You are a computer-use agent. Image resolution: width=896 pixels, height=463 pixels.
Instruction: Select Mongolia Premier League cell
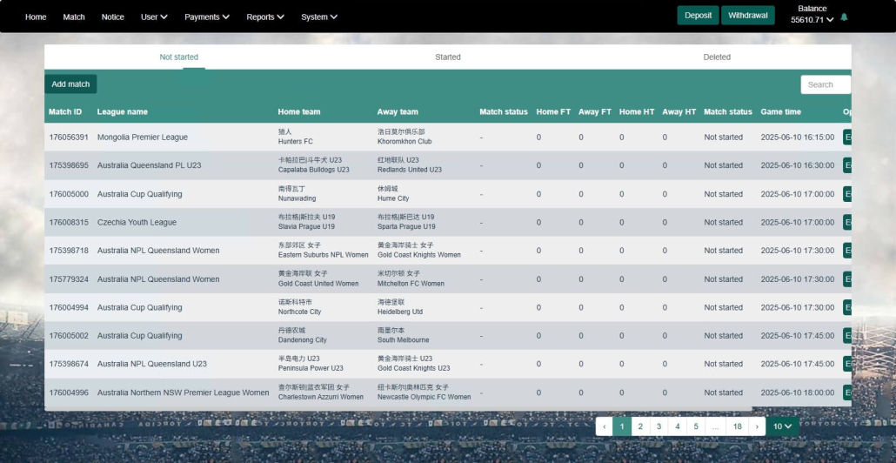143,138
